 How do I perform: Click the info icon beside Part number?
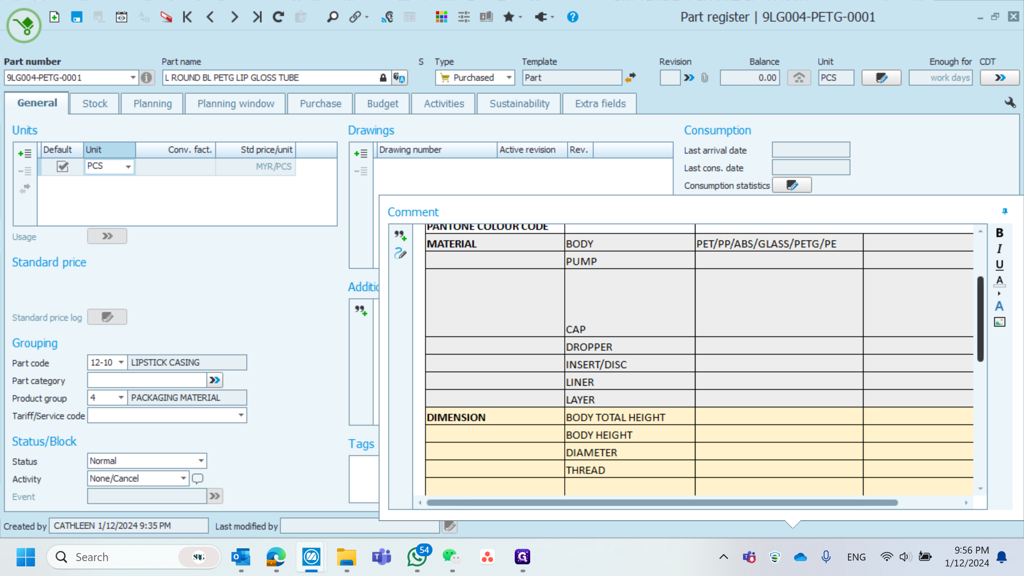click(147, 78)
